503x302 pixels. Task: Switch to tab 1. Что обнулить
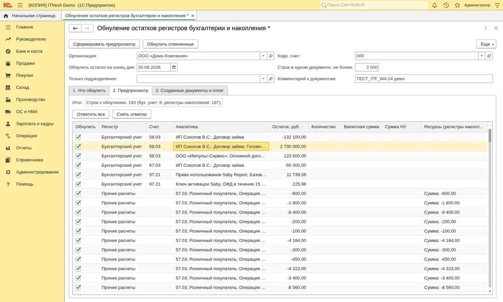[89, 91]
